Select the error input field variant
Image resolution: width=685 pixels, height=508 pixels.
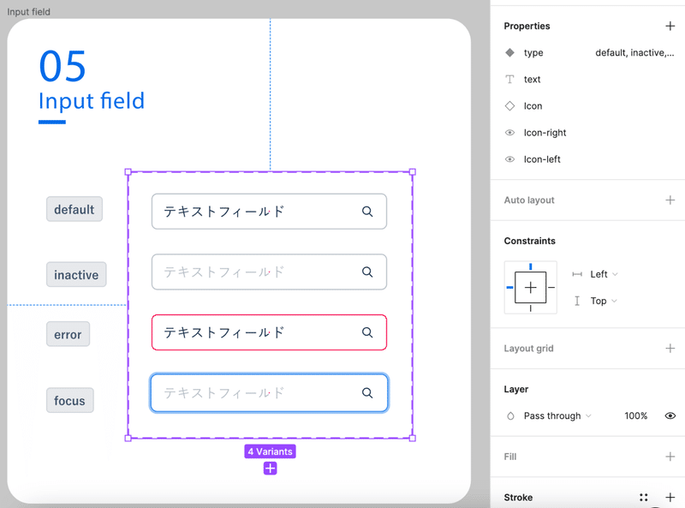point(269,332)
